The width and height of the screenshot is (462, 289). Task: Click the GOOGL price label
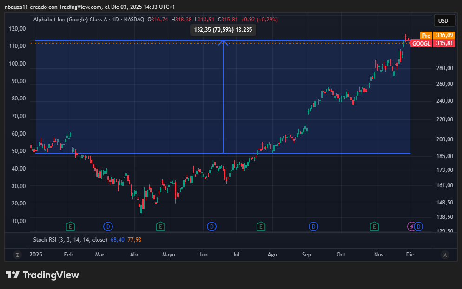(421, 43)
